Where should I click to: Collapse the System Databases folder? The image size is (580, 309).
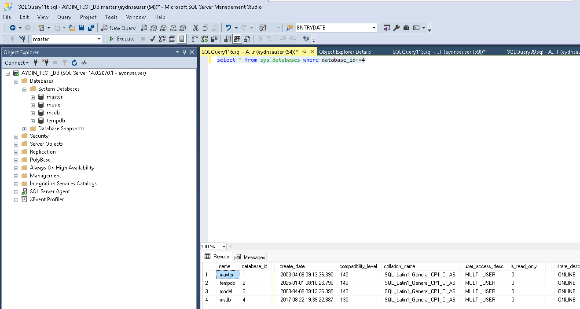25,89
